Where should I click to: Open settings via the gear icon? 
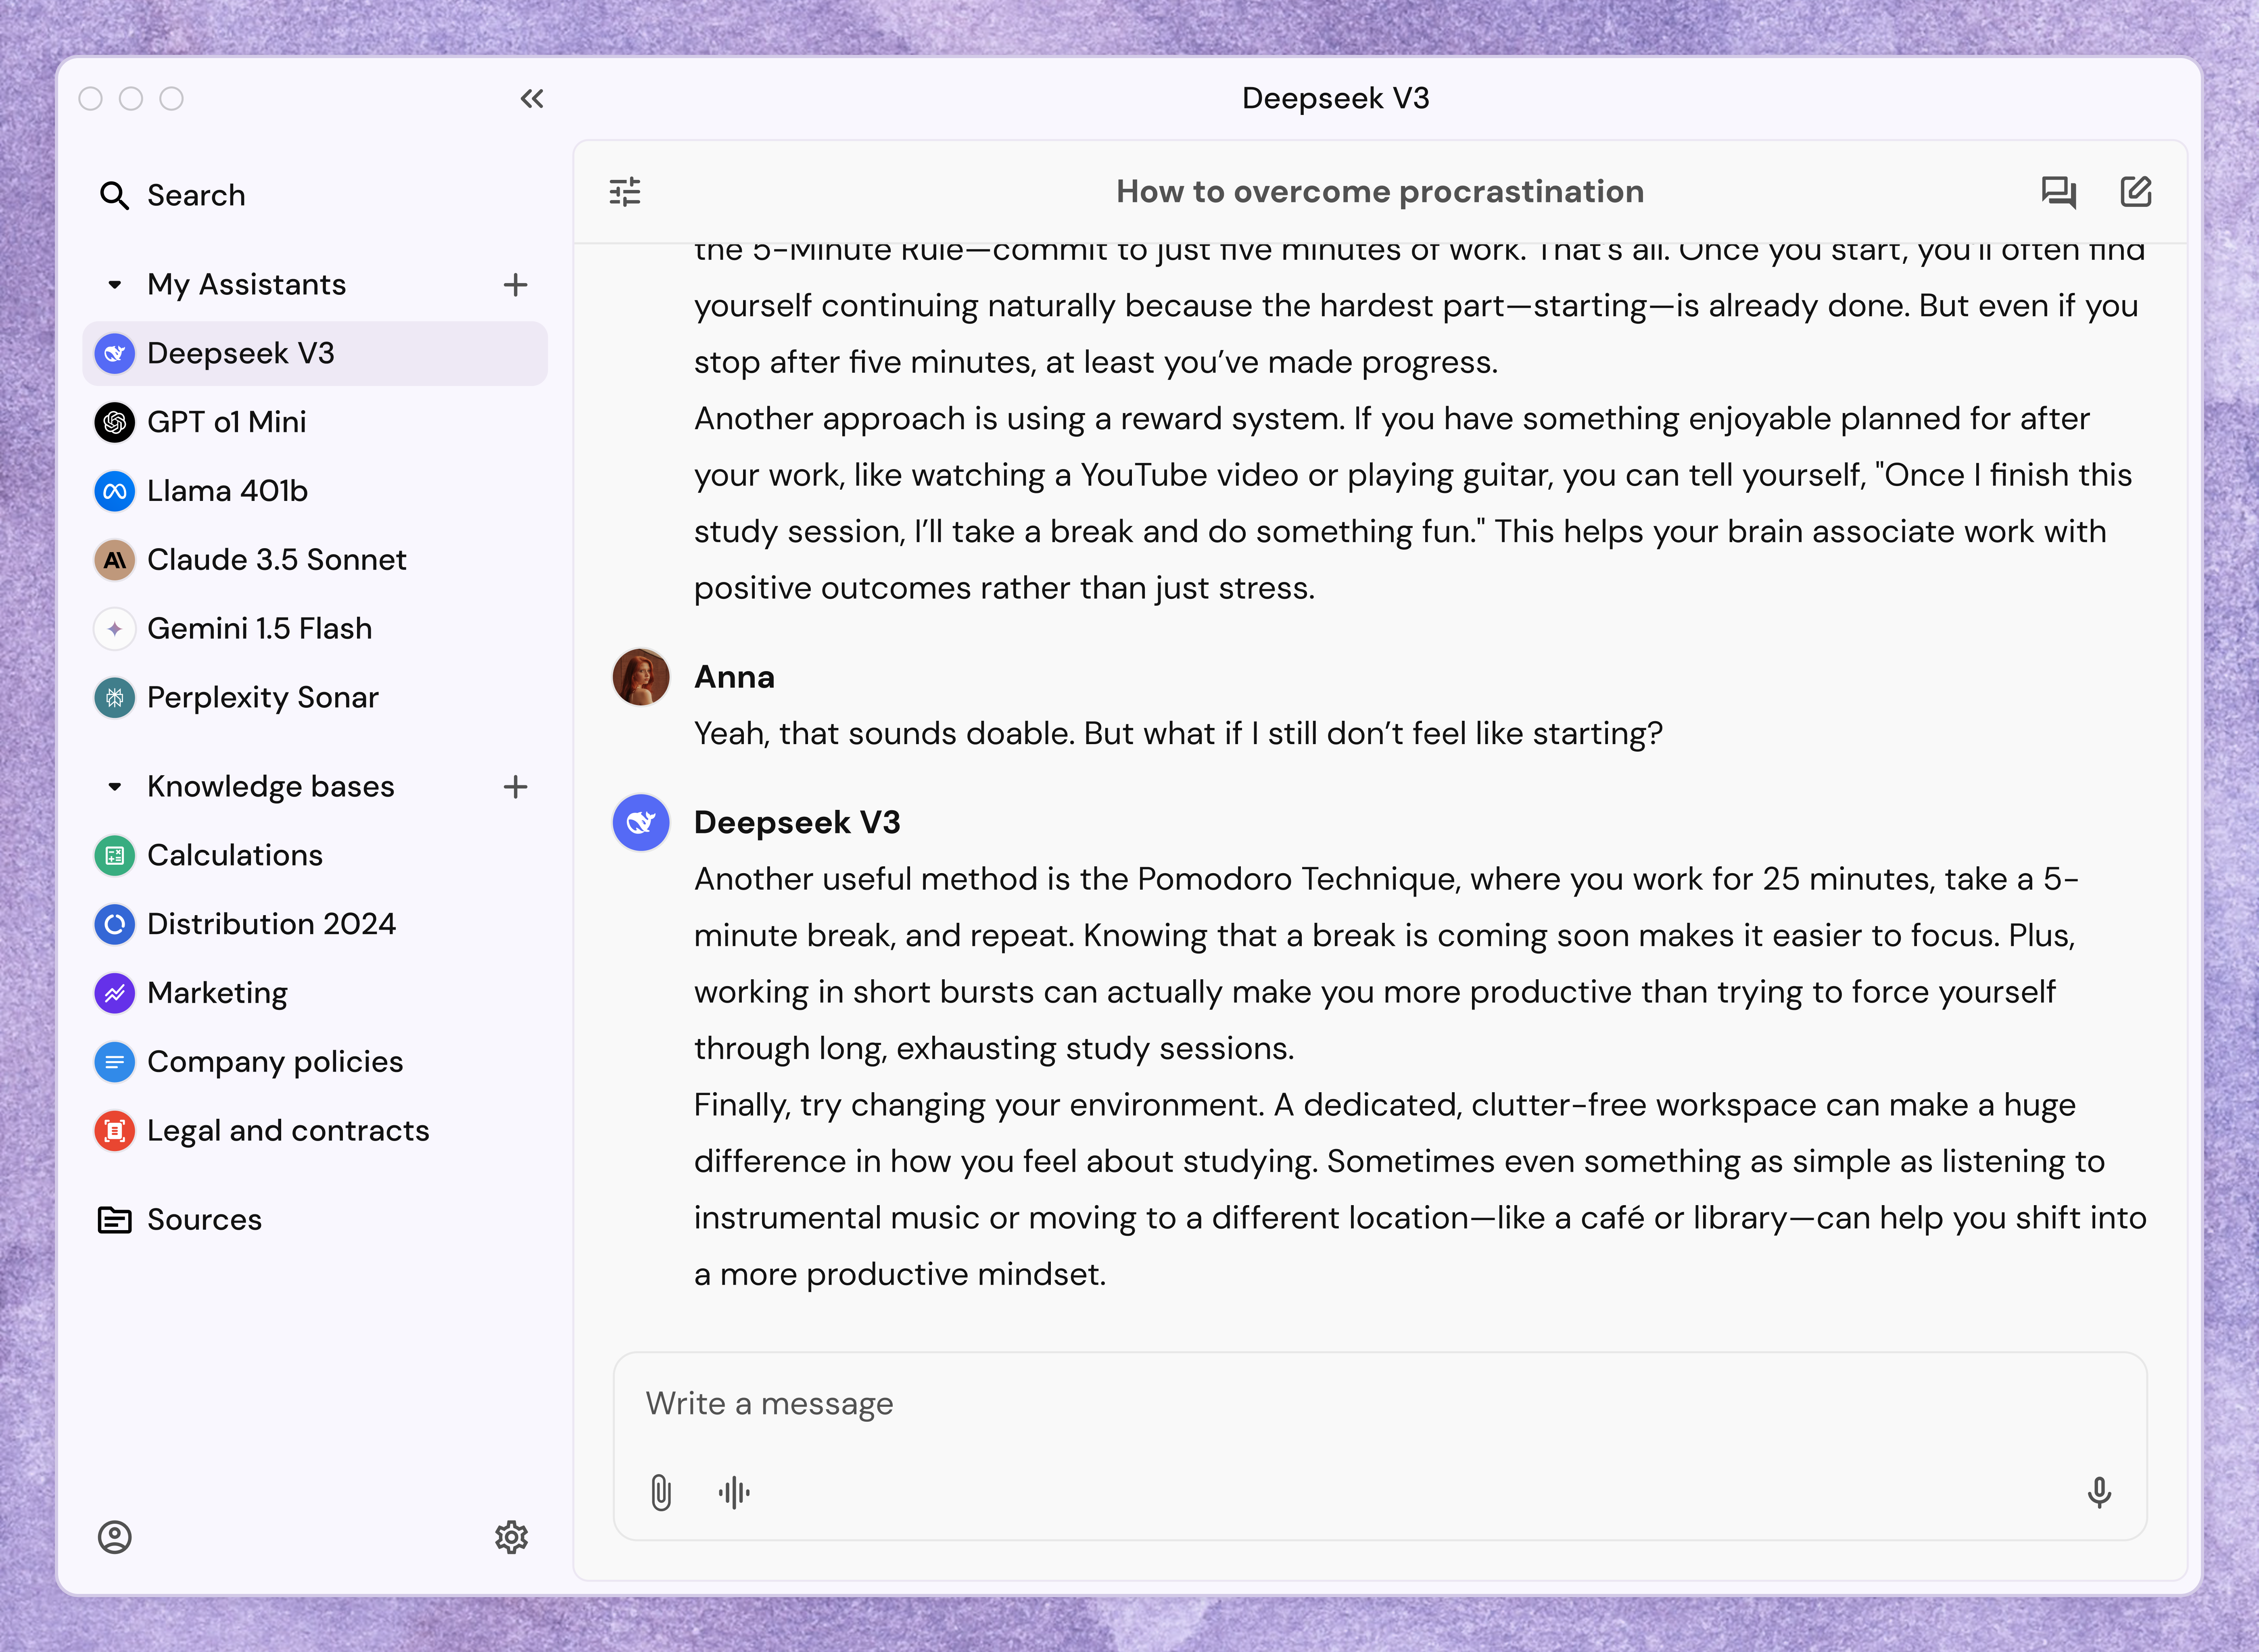511,1537
